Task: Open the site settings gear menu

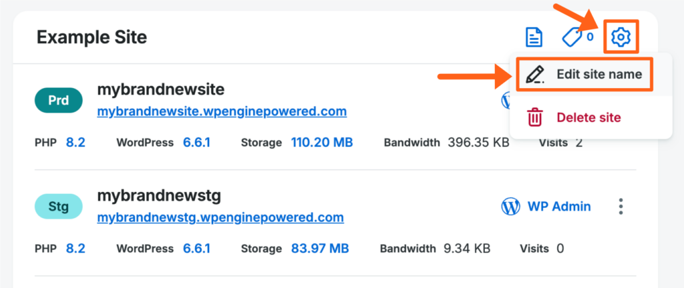Action: [x=621, y=37]
